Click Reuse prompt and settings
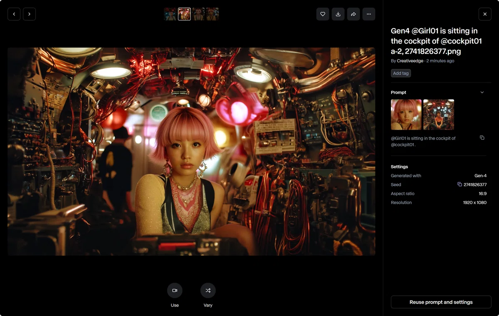 pos(441,302)
